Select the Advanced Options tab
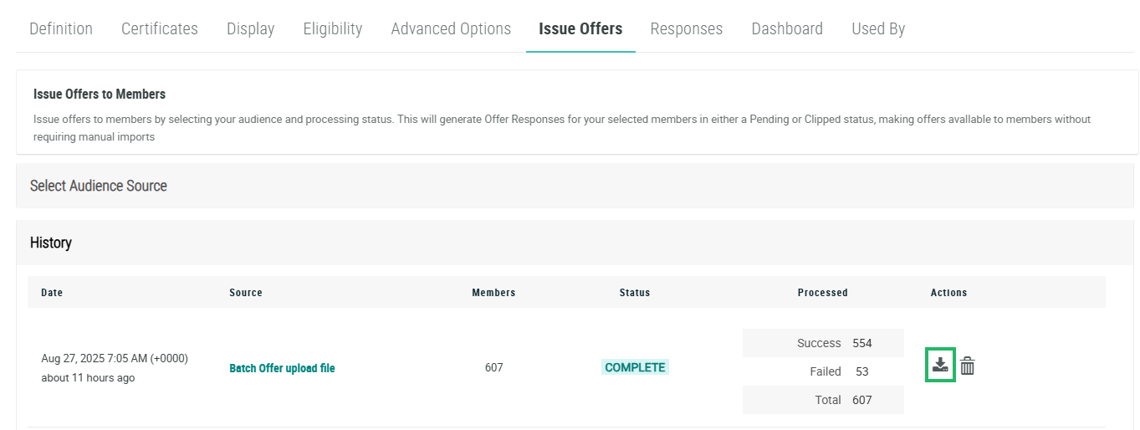 pos(451,28)
